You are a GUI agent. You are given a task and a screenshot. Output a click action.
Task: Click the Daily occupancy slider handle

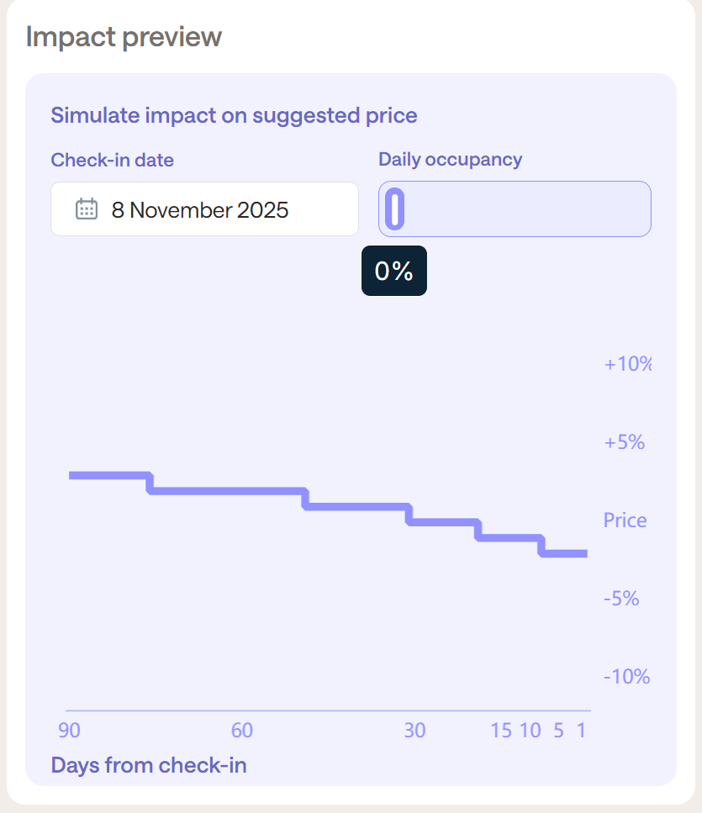(395, 209)
